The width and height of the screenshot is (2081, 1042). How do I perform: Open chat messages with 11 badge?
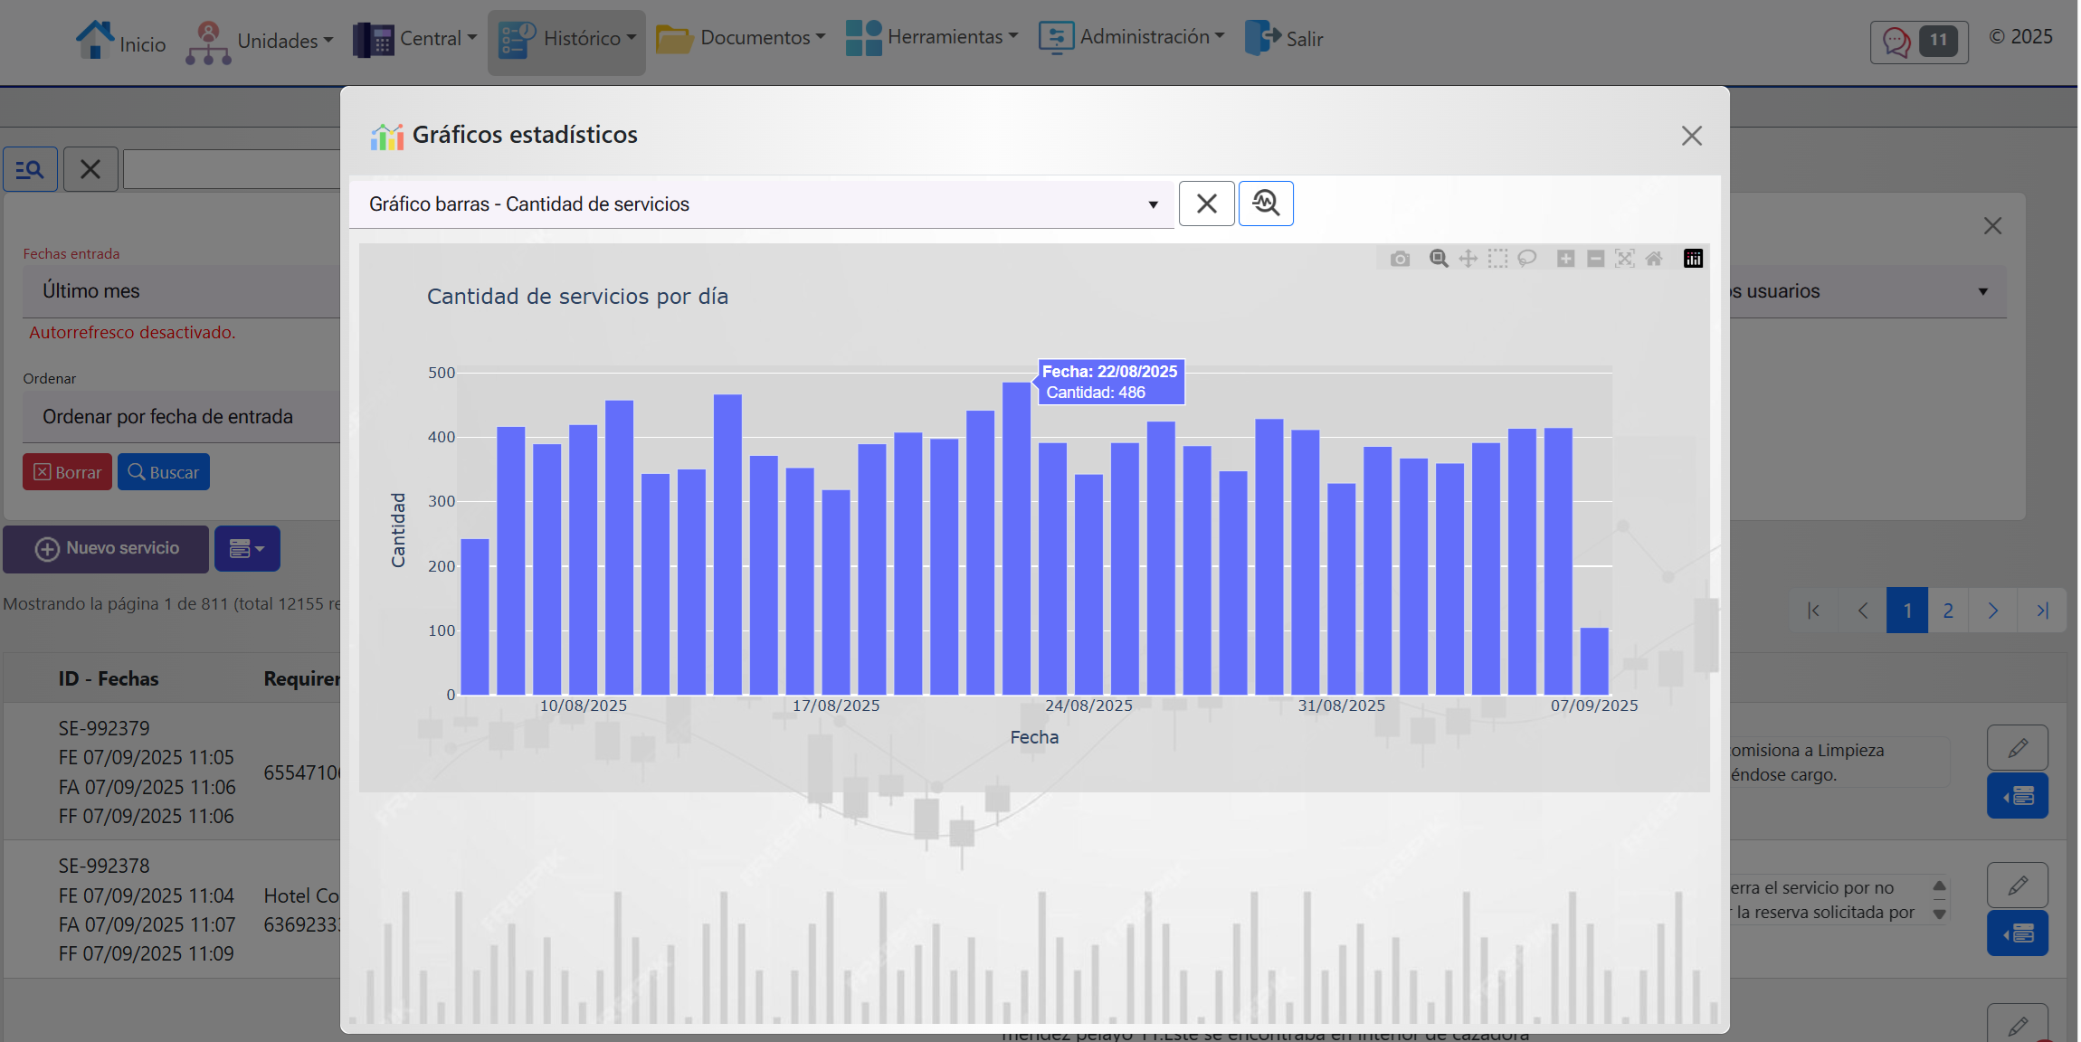click(1918, 41)
